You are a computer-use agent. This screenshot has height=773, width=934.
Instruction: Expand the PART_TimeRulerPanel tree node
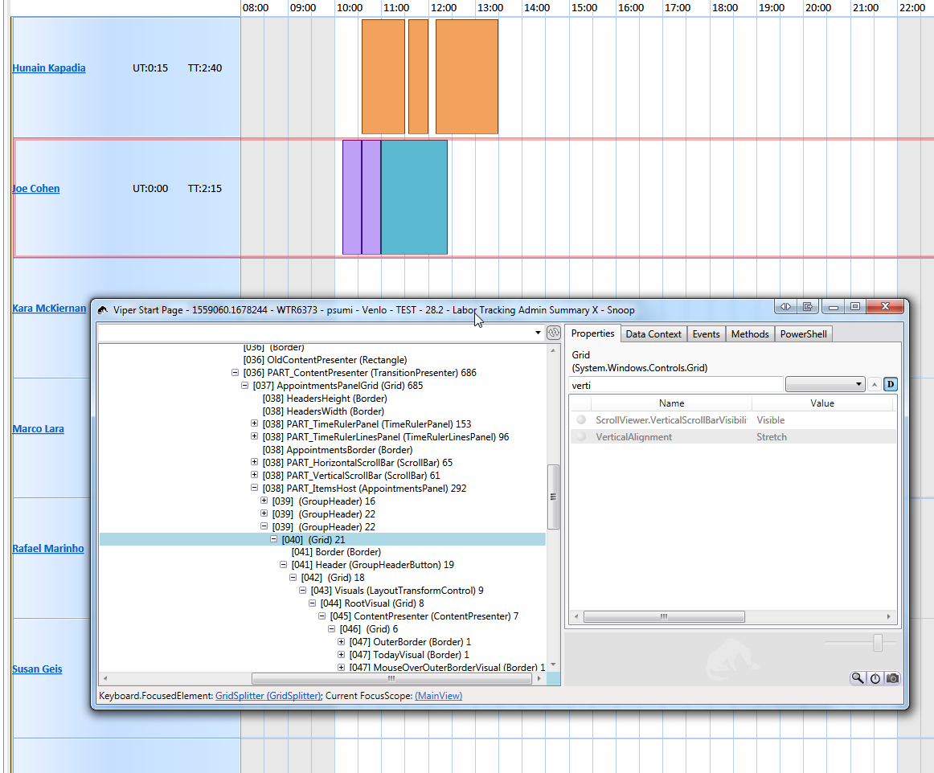pos(255,424)
